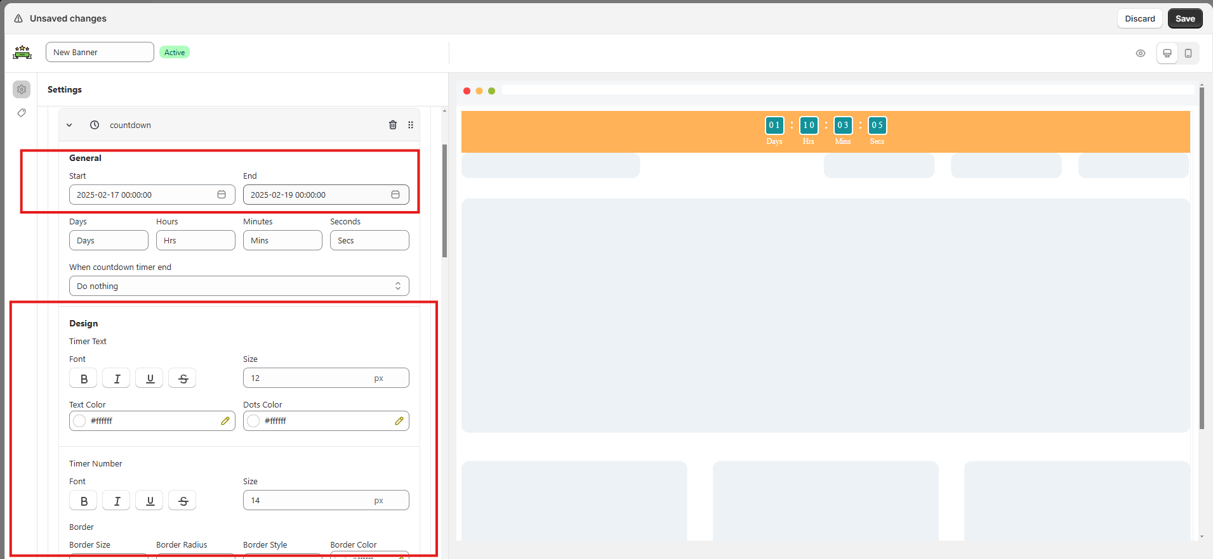The image size is (1213, 559).
Task: Switch to mobile preview mode
Action: pos(1188,53)
